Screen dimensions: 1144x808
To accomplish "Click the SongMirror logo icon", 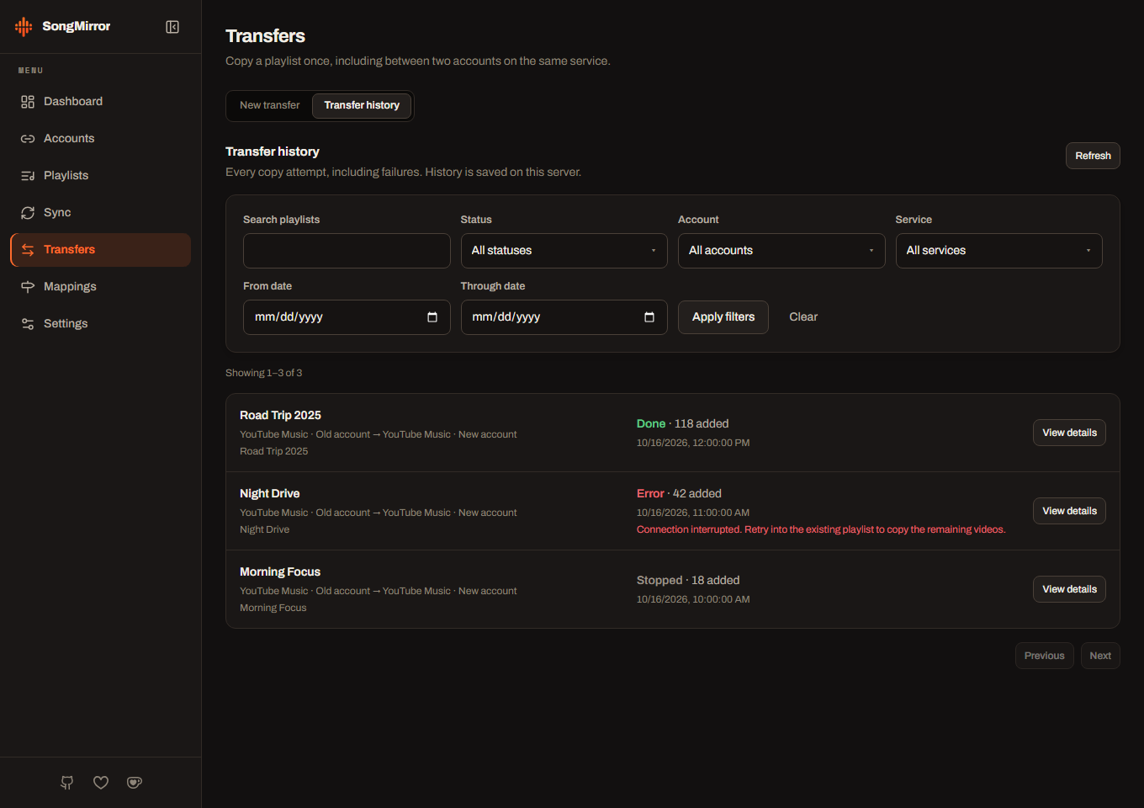I will point(24,26).
